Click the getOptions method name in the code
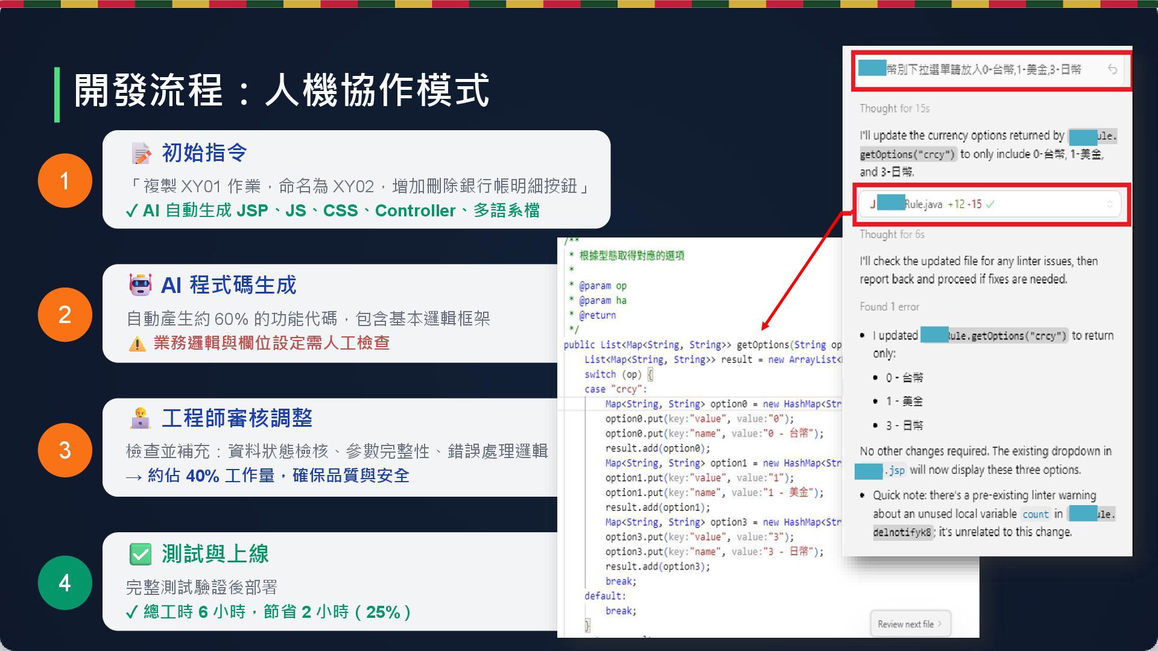The width and height of the screenshot is (1158, 651). coord(762,345)
